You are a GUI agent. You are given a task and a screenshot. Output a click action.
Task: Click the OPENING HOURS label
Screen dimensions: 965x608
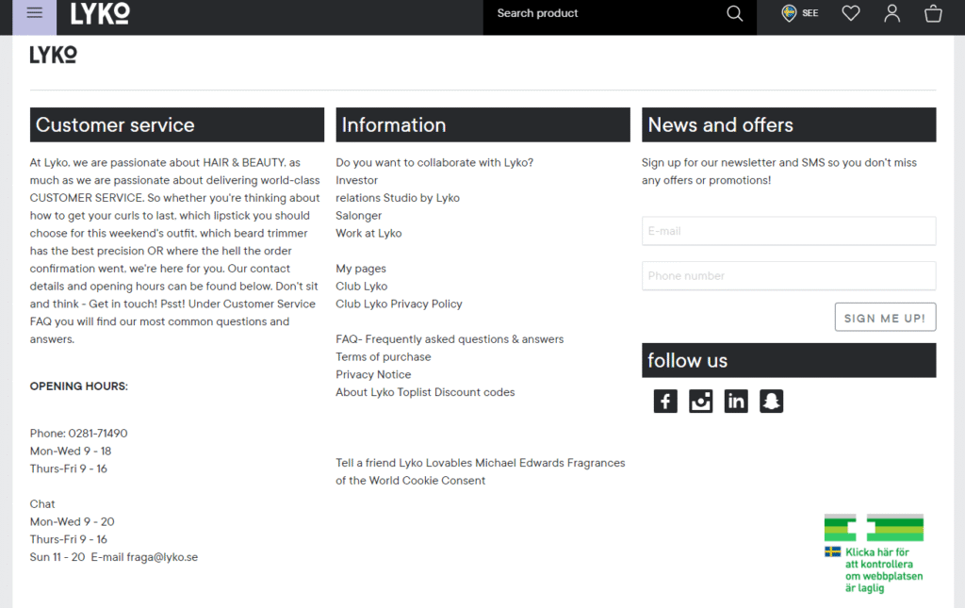(79, 386)
